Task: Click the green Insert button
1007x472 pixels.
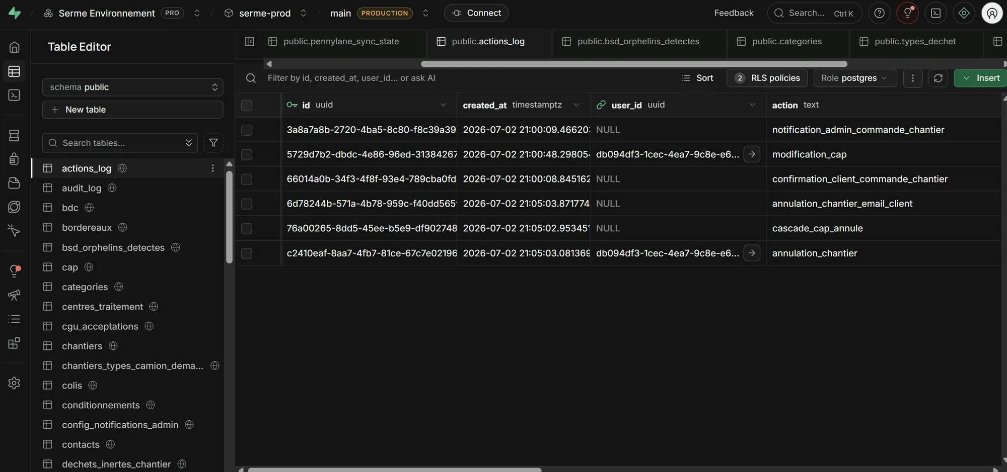Action: pos(981,78)
